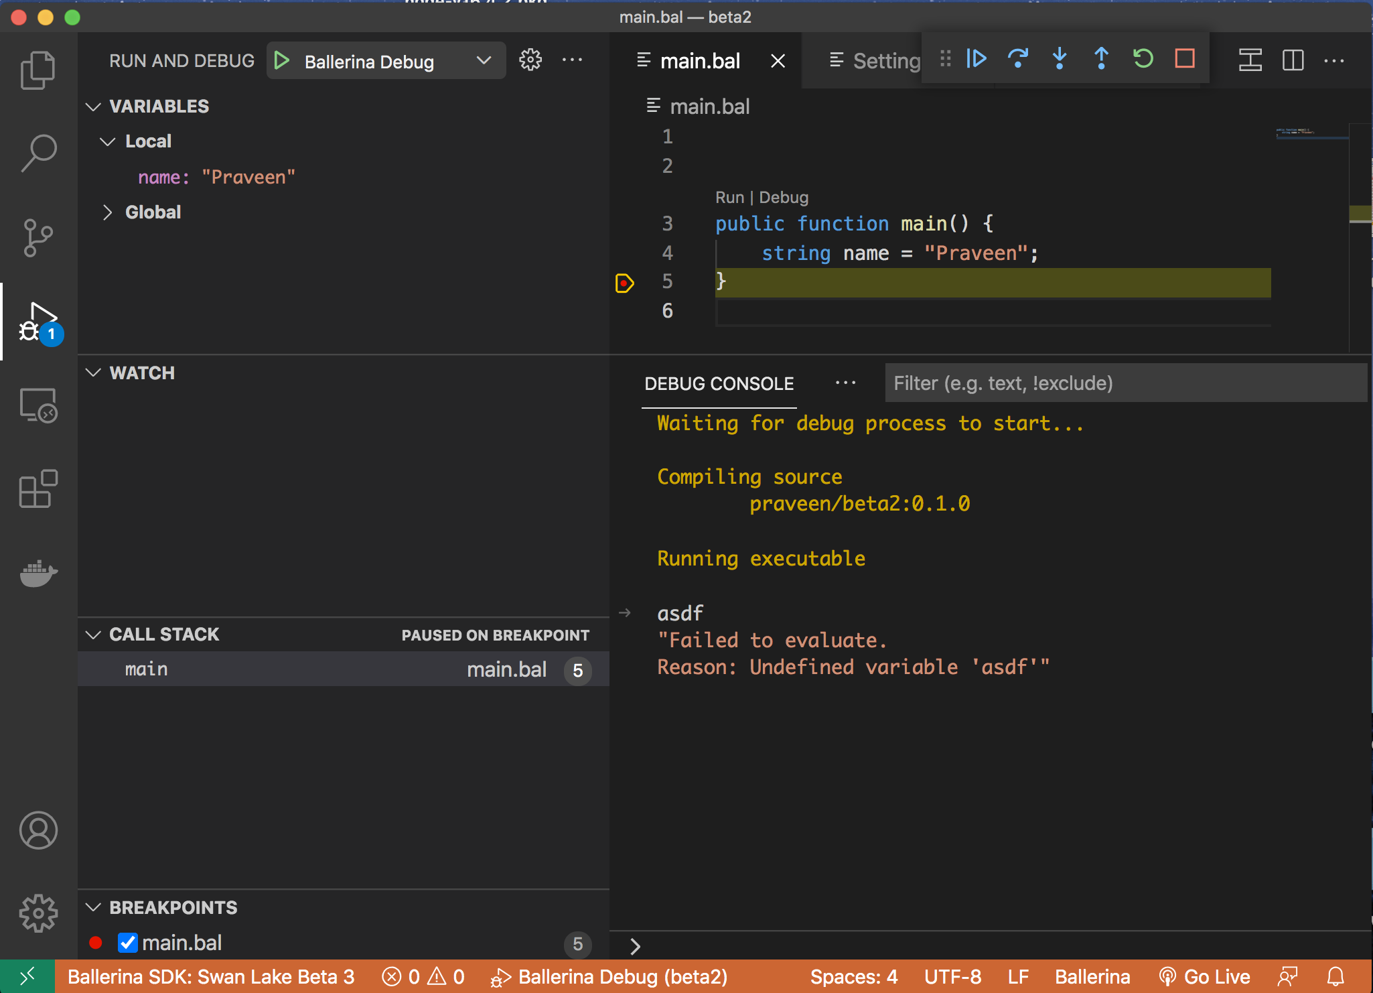1373x993 pixels.
Task: Stop the debug session
Action: click(1184, 59)
